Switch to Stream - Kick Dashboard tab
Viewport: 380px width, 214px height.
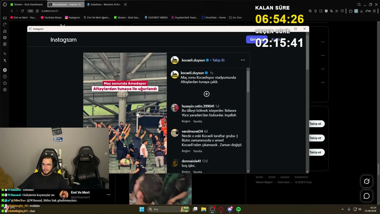tap(26, 4)
